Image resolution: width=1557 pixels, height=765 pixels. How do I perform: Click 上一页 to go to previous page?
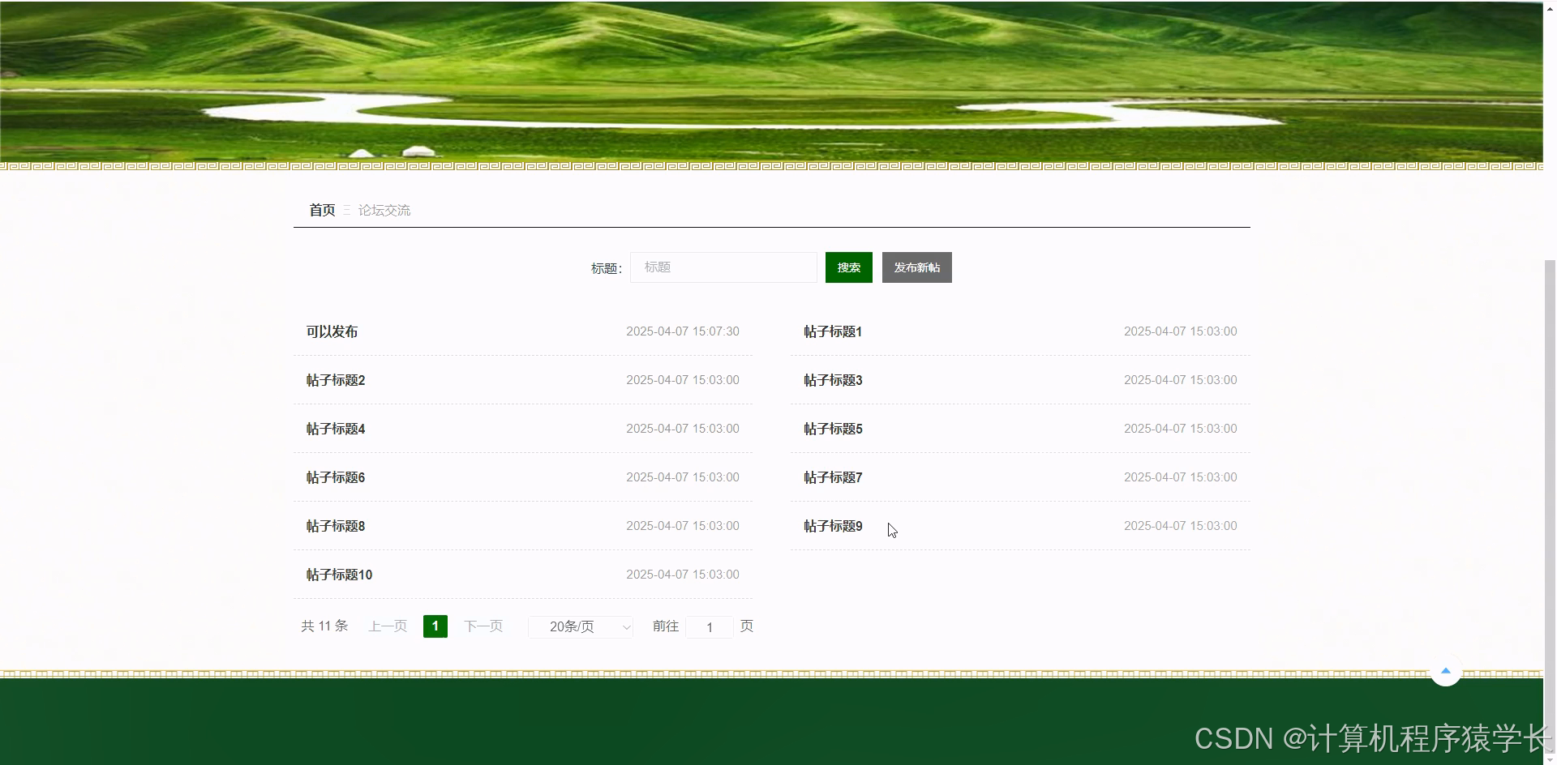pos(387,626)
